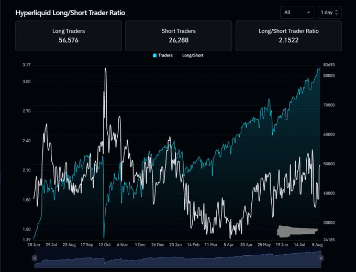Image resolution: width=356 pixels, height=272 pixels.
Task: Toggle the Long/Short legend series
Action: pos(193,55)
